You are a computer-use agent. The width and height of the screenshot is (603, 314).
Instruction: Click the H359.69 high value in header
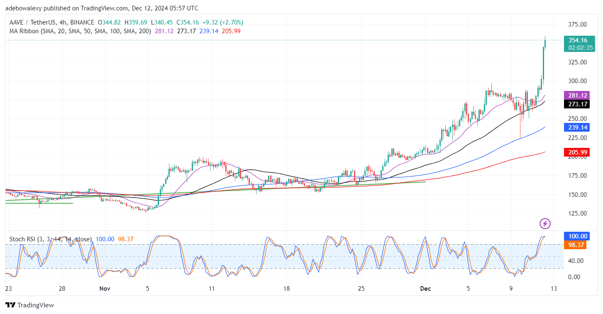[x=135, y=22]
